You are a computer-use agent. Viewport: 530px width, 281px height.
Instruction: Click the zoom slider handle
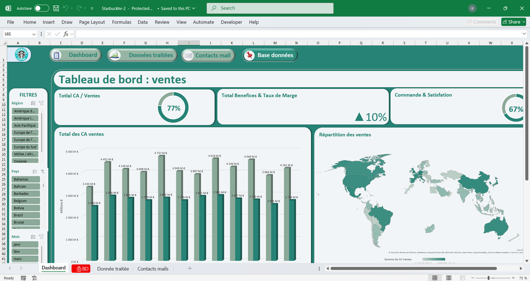click(489, 278)
